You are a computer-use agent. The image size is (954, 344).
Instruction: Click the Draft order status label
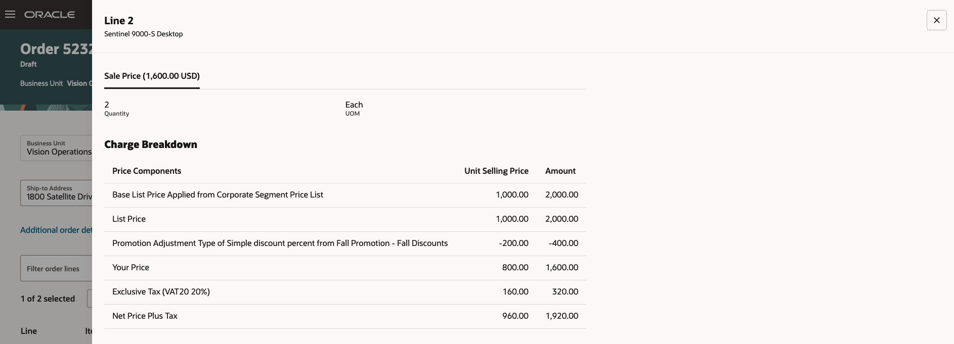[x=28, y=64]
